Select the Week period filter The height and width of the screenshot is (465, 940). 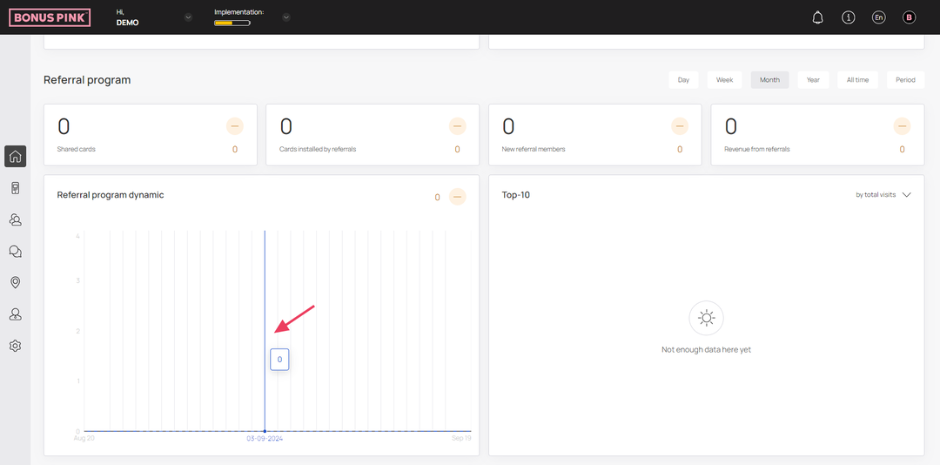click(x=724, y=80)
